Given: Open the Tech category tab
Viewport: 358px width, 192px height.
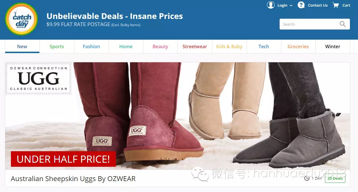Looking at the screenshot, I should pos(264,46).
